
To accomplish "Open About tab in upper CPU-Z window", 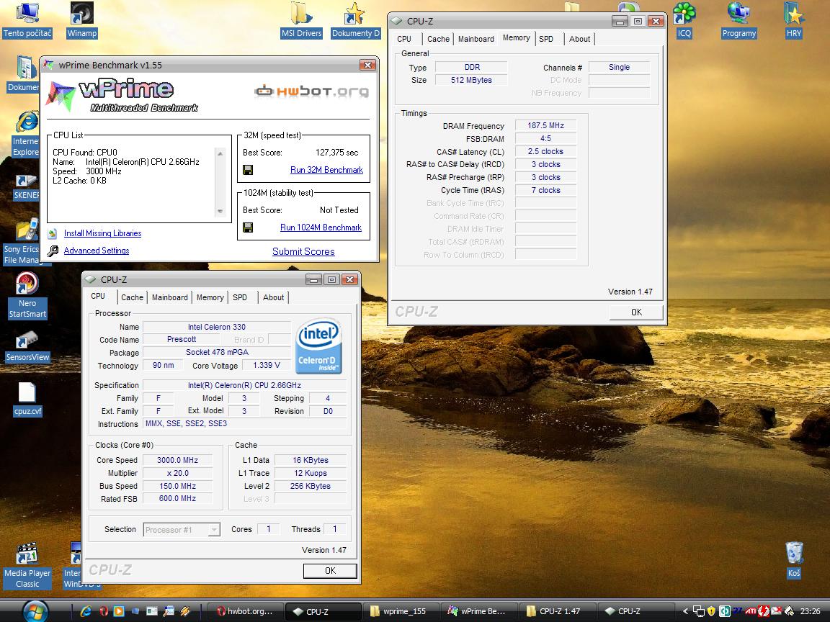I will (x=579, y=39).
